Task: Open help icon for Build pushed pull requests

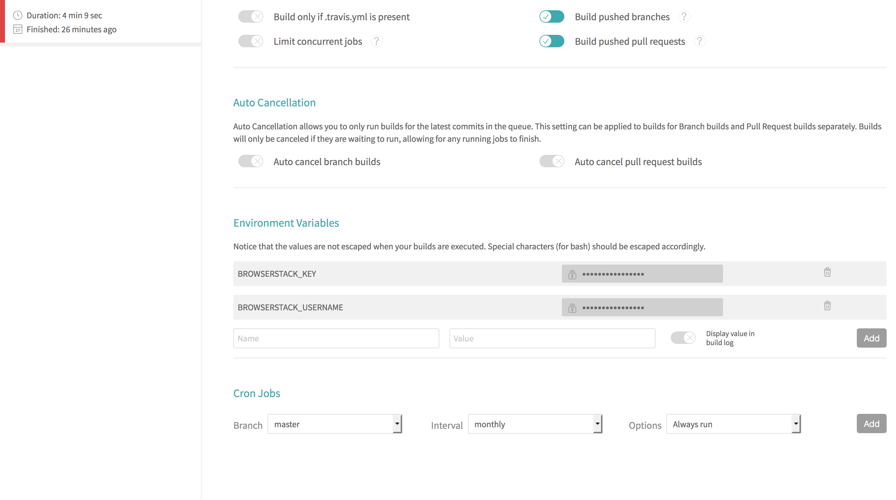Action: (x=699, y=41)
